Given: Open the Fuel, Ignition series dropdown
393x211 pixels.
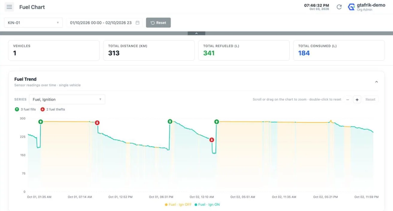Looking at the screenshot, I should [67, 99].
